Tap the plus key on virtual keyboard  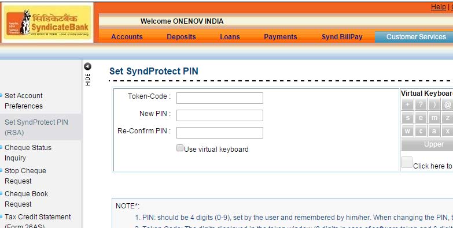coord(407,104)
